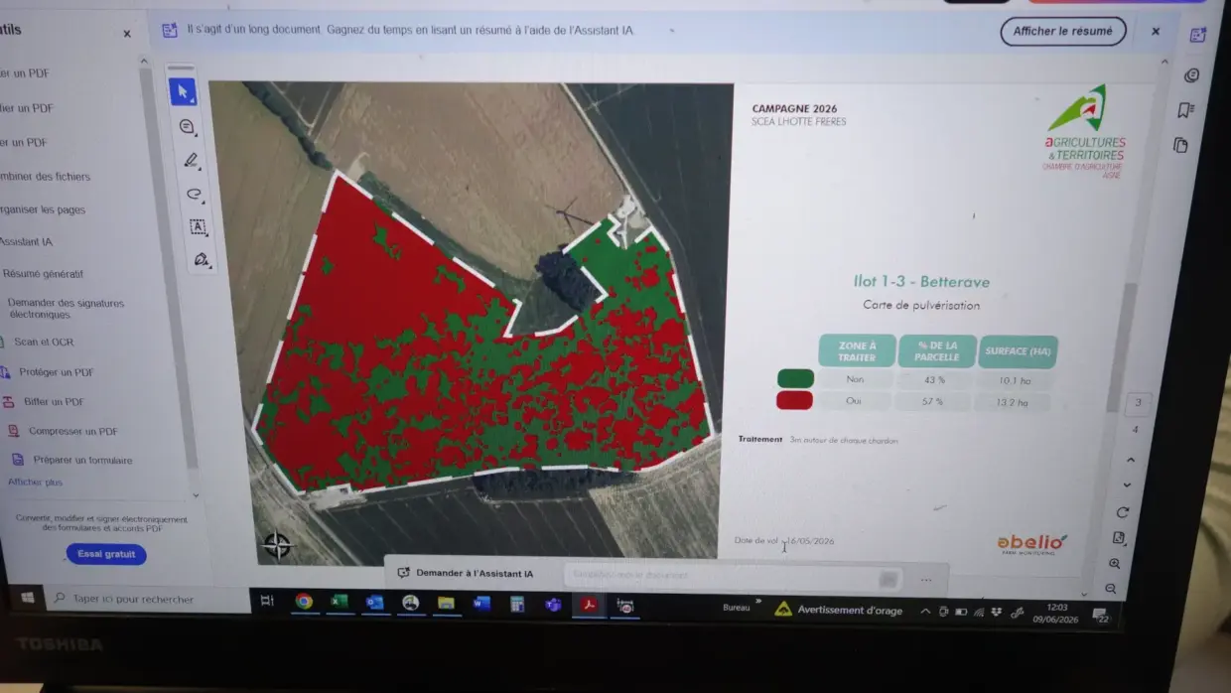Open File Explorer from taskbar
The height and width of the screenshot is (693, 1231).
(446, 603)
